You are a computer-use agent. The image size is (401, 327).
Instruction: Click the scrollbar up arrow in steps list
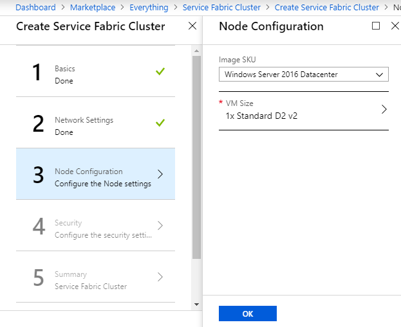click(x=197, y=50)
